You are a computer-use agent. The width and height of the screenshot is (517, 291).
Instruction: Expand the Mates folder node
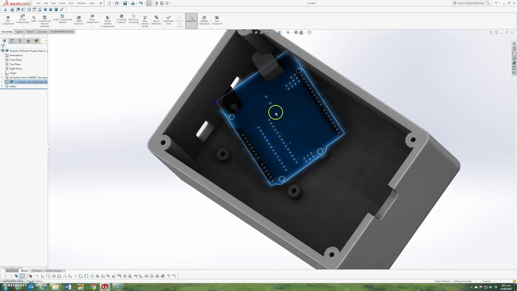pos(2,86)
